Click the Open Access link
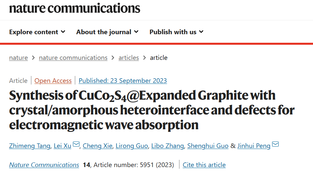Viewport: 313px width, 172px height. point(53,81)
